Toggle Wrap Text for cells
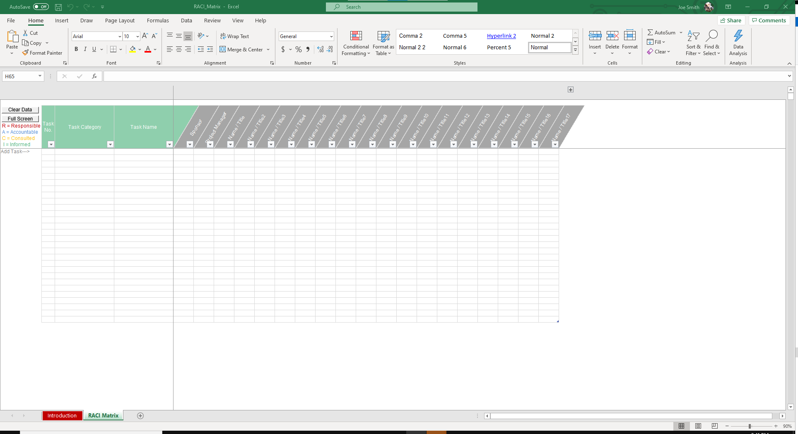Viewport: 798px width, 434px height. (x=234, y=36)
